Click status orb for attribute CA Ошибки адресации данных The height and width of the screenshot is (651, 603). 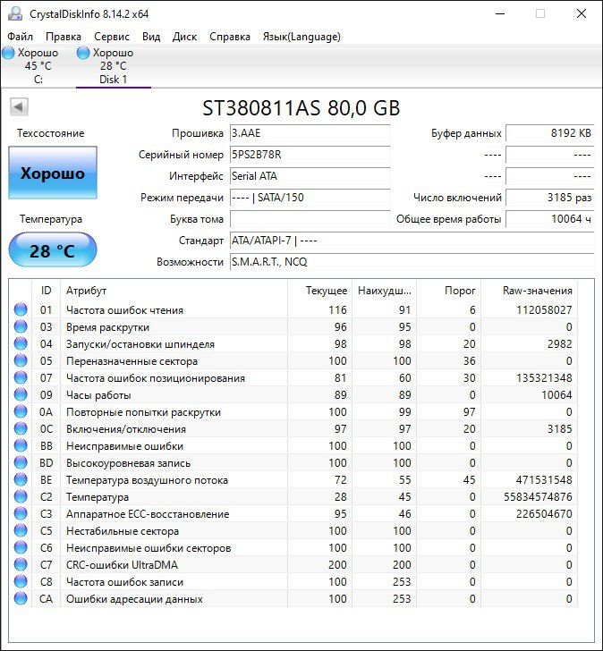pos(21,599)
